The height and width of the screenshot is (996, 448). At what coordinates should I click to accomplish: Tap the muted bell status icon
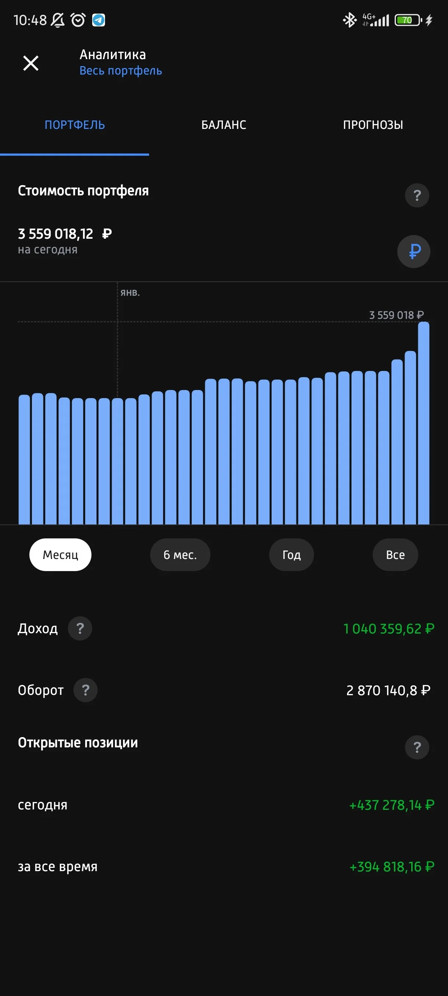58,20
